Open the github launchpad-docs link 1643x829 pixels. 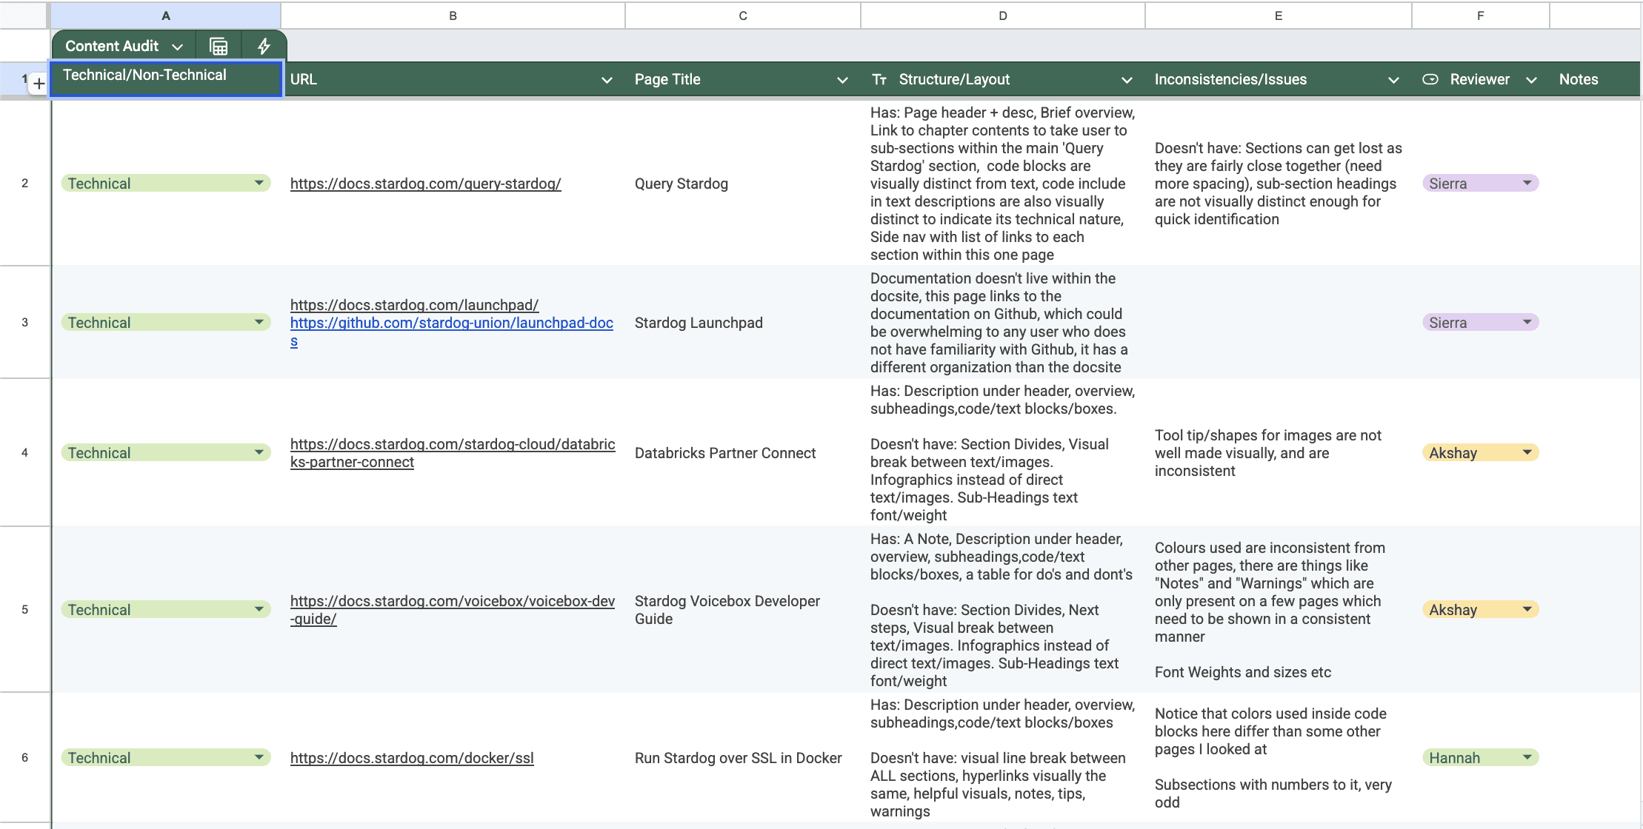[451, 323]
